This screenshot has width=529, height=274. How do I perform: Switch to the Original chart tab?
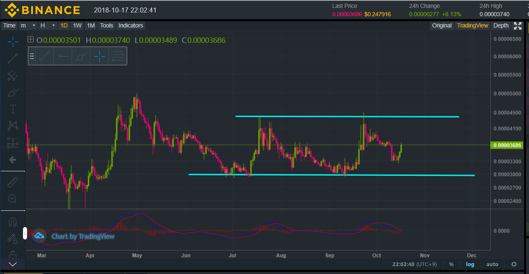tap(441, 25)
